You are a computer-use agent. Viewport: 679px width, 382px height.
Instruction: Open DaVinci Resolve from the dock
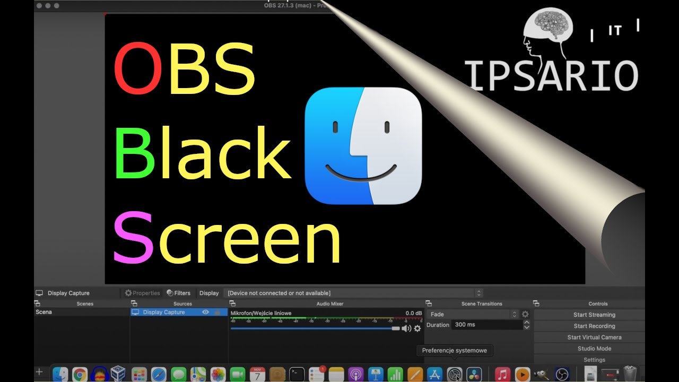click(474, 374)
